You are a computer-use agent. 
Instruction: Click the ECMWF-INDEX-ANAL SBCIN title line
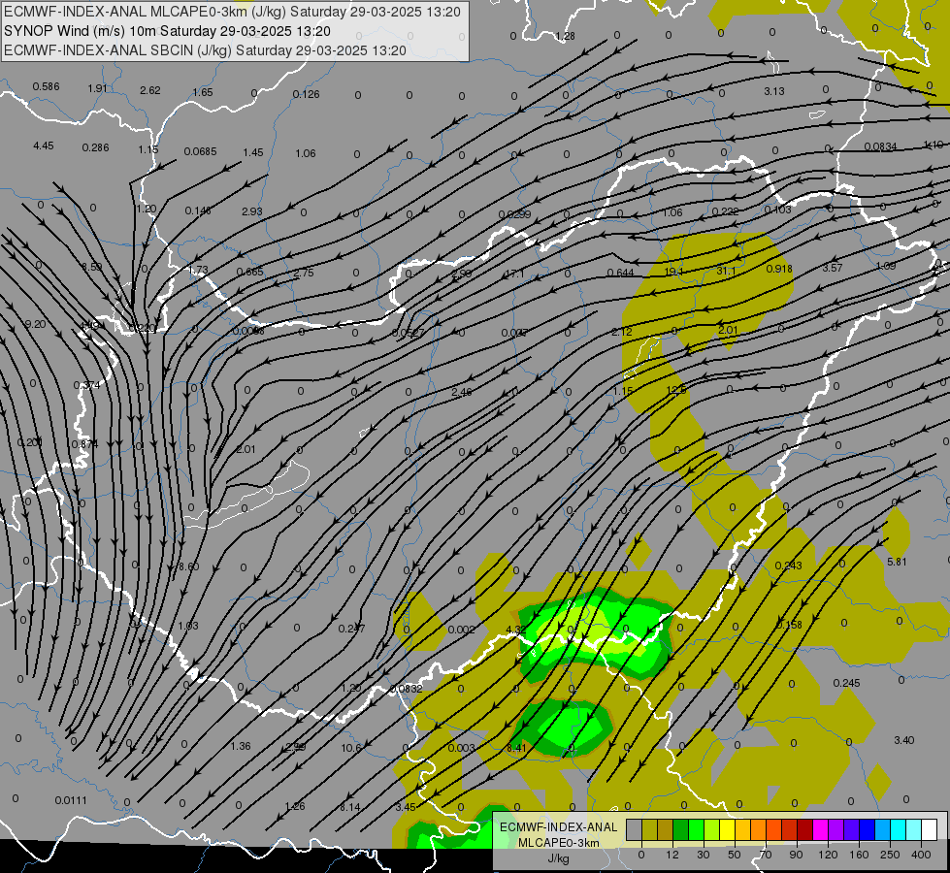pyautogui.click(x=205, y=50)
